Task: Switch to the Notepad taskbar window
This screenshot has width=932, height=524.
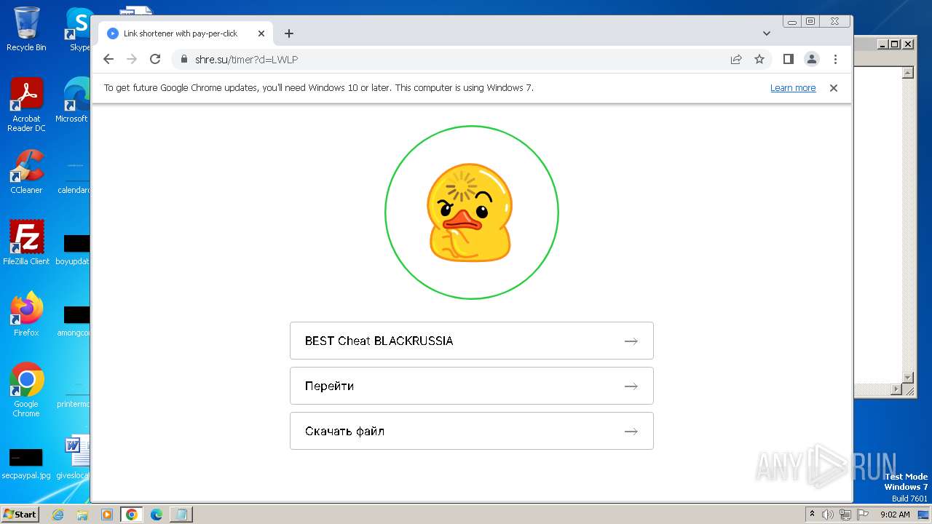Action: click(181, 515)
